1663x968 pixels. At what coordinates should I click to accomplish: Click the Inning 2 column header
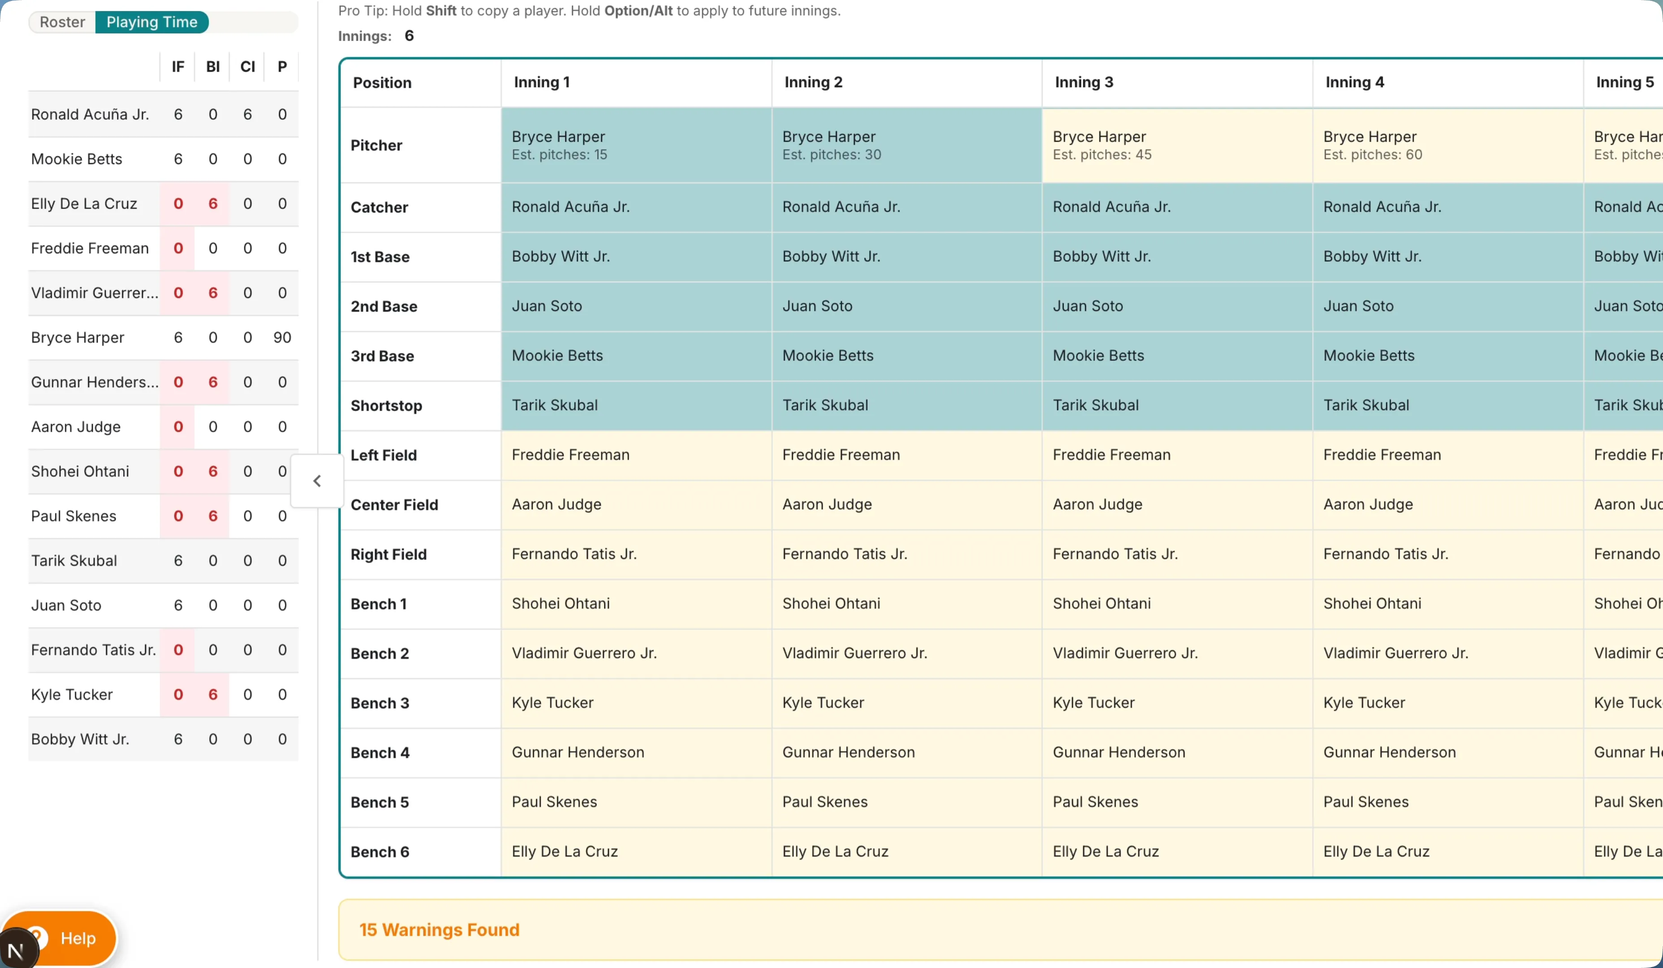907,82
